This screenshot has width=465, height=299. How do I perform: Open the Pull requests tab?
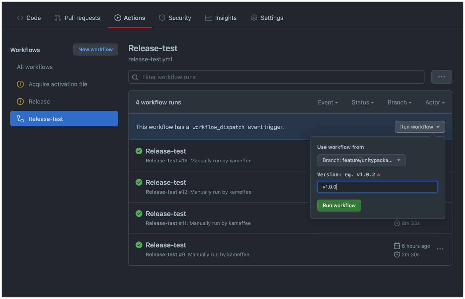77,18
